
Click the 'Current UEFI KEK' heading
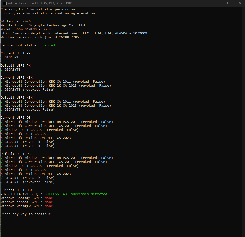17,78
